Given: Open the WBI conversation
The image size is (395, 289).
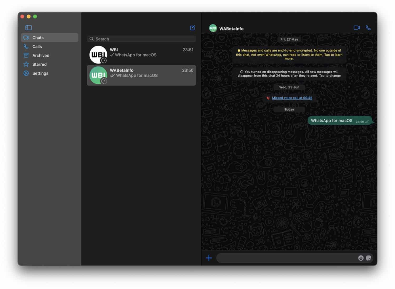Looking at the screenshot, I should point(142,55).
